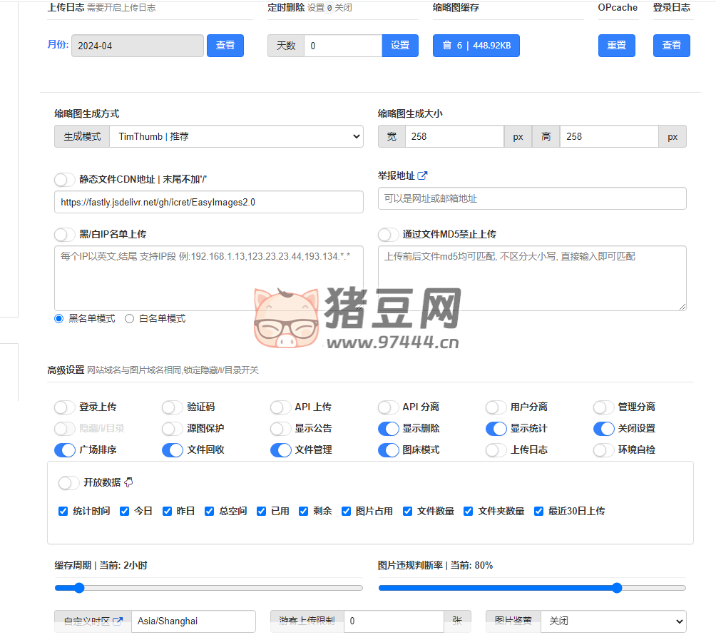Turn off the 显示删除 switch
The height and width of the screenshot is (635, 716).
[x=389, y=429]
